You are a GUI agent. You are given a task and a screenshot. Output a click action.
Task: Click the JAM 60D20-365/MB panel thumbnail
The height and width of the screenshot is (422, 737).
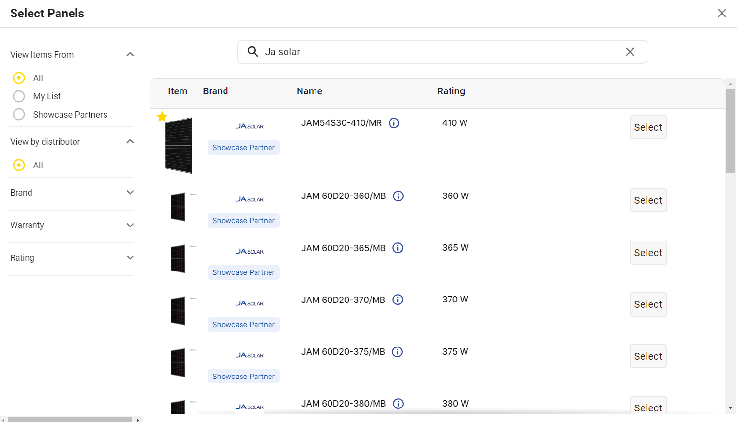tap(178, 258)
